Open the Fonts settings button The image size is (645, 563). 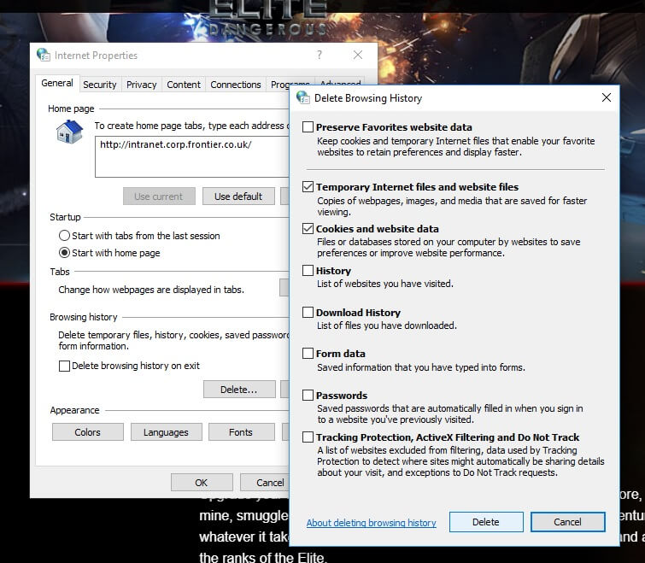[241, 432]
